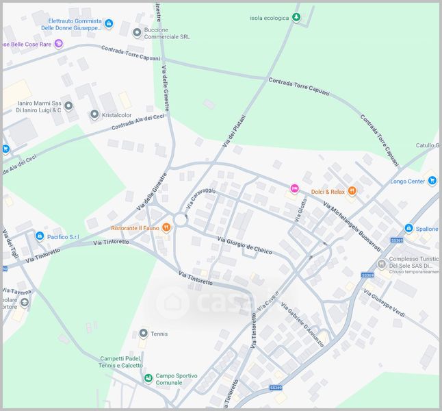Click the Via Tintoretto roundabout circle
The image size is (442, 411).
coord(180,220)
